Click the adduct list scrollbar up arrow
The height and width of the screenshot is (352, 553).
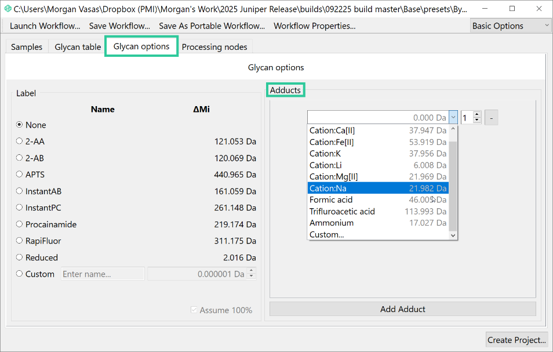[453, 129]
